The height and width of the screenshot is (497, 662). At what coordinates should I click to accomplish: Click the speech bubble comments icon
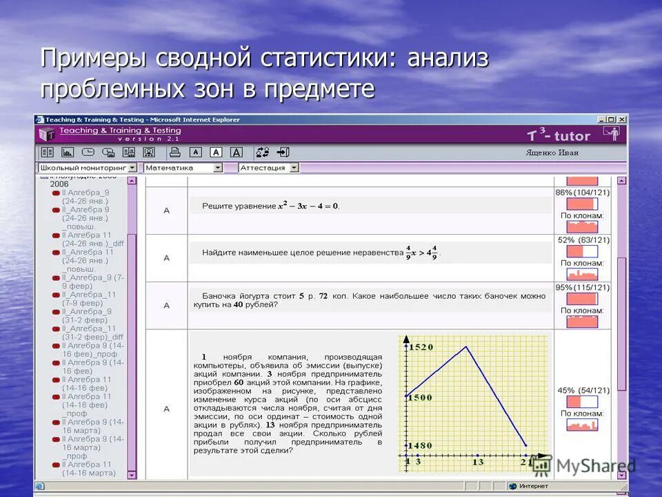108,150
